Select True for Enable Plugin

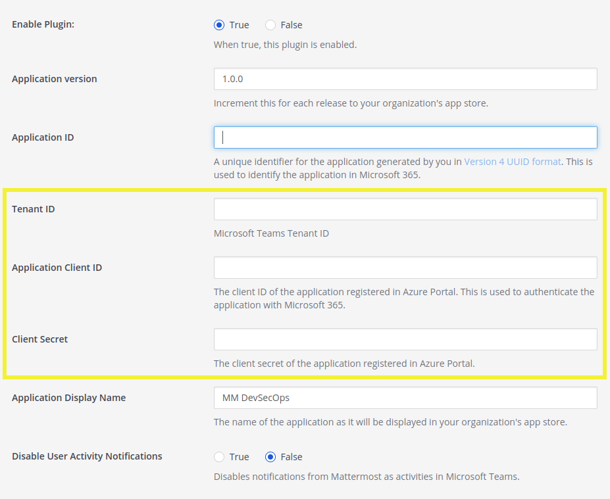tap(220, 25)
